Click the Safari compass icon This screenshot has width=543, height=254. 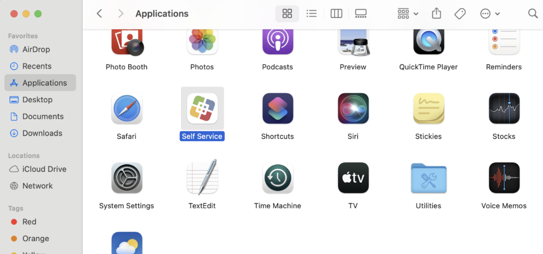[x=127, y=108]
